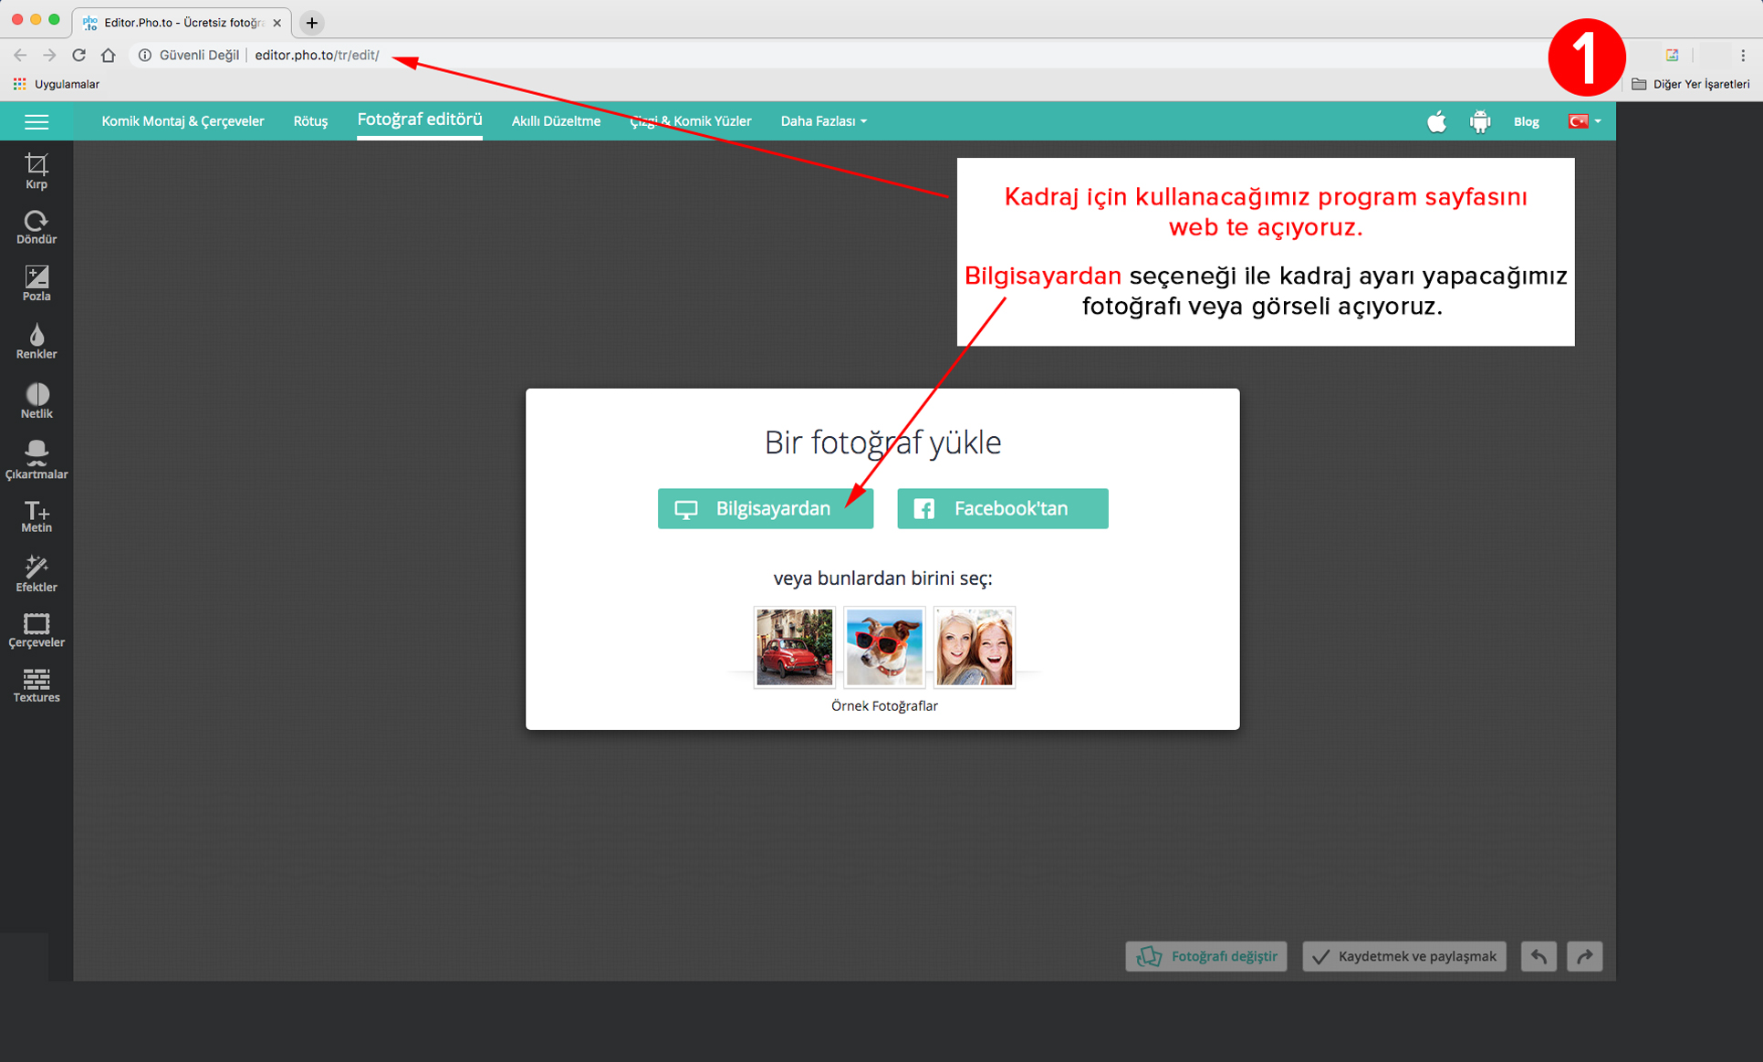This screenshot has width=1763, height=1062.
Task: Open the Çerçeveler frames tool
Action: point(37,630)
